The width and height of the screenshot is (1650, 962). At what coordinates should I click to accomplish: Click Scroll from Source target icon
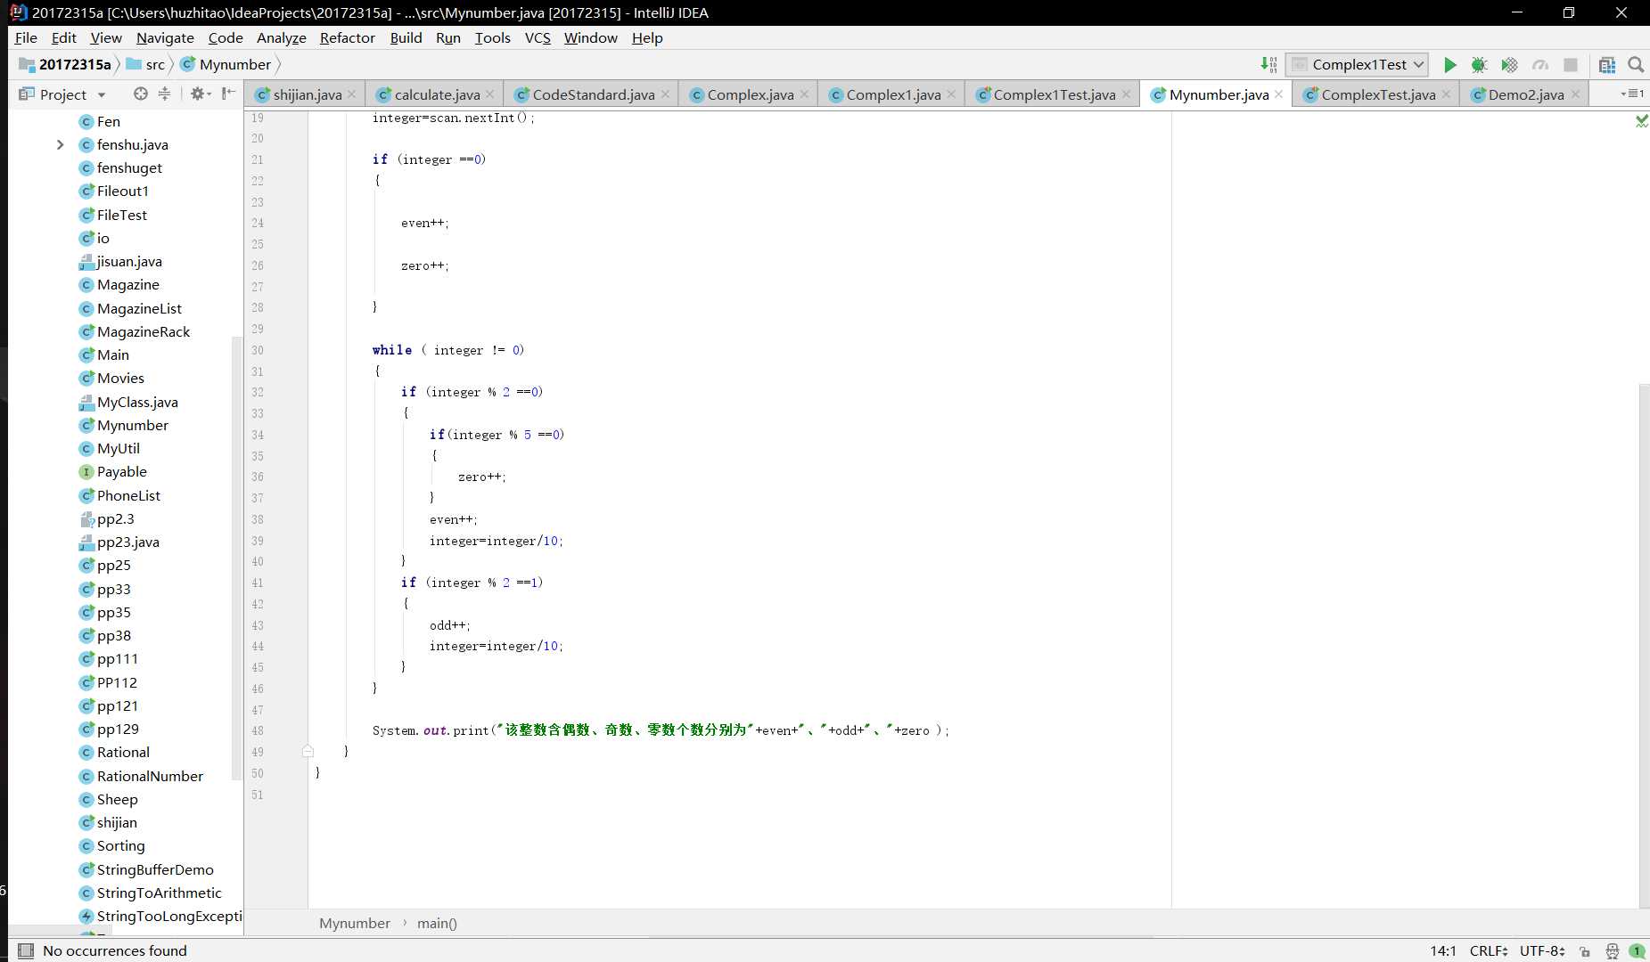pyautogui.click(x=140, y=94)
